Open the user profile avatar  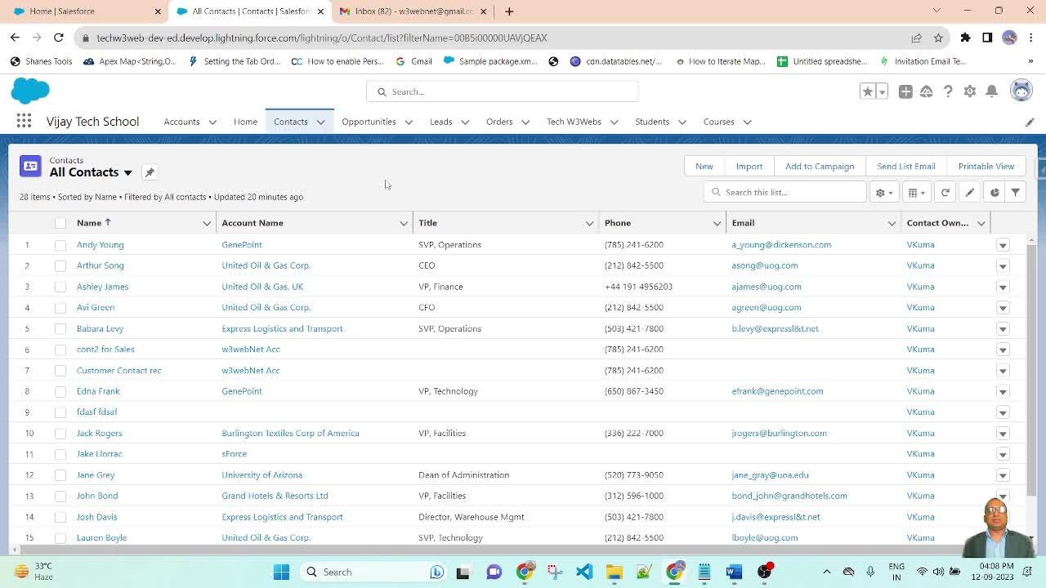coord(1021,91)
